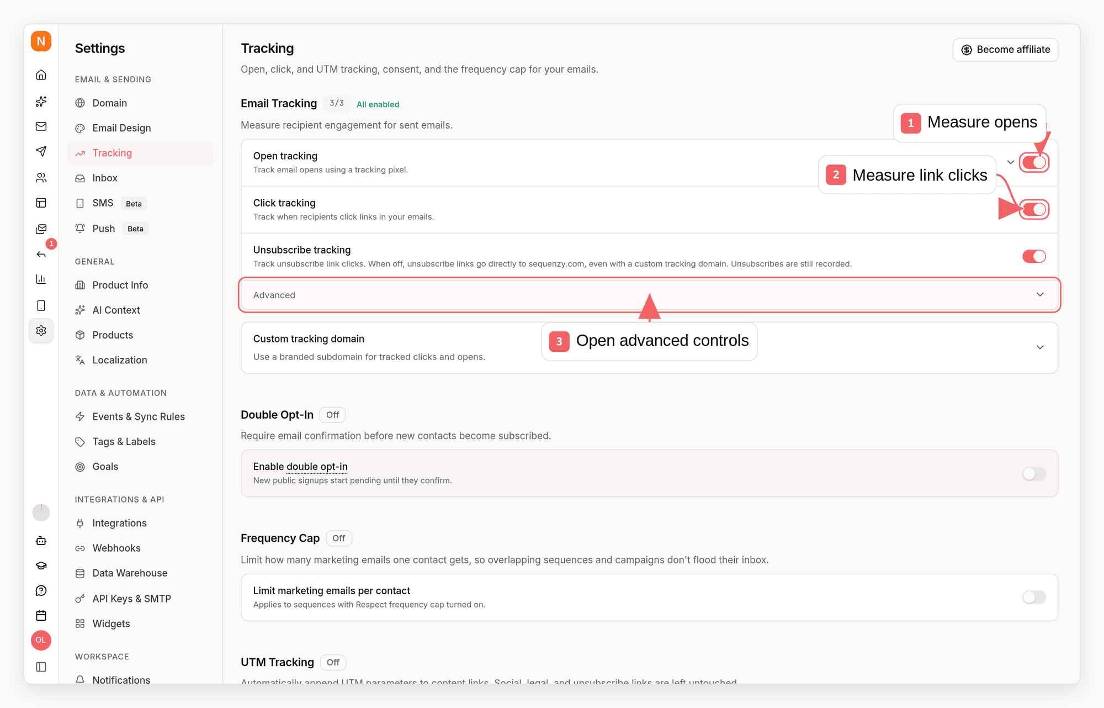Click the 3/3 counter badge
1104x708 pixels.
click(337, 103)
